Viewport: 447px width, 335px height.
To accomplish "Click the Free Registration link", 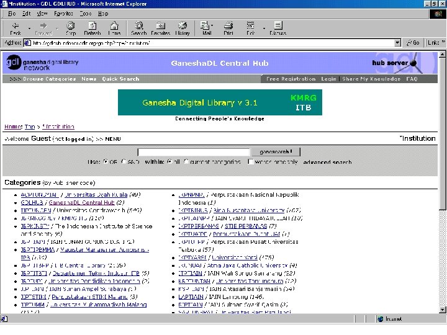I will click(291, 79).
